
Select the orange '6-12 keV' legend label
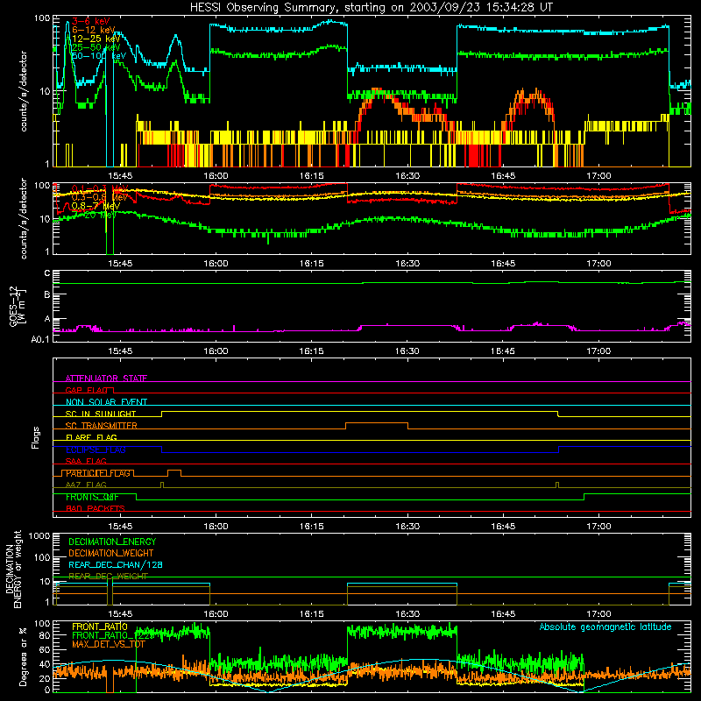coord(93,30)
